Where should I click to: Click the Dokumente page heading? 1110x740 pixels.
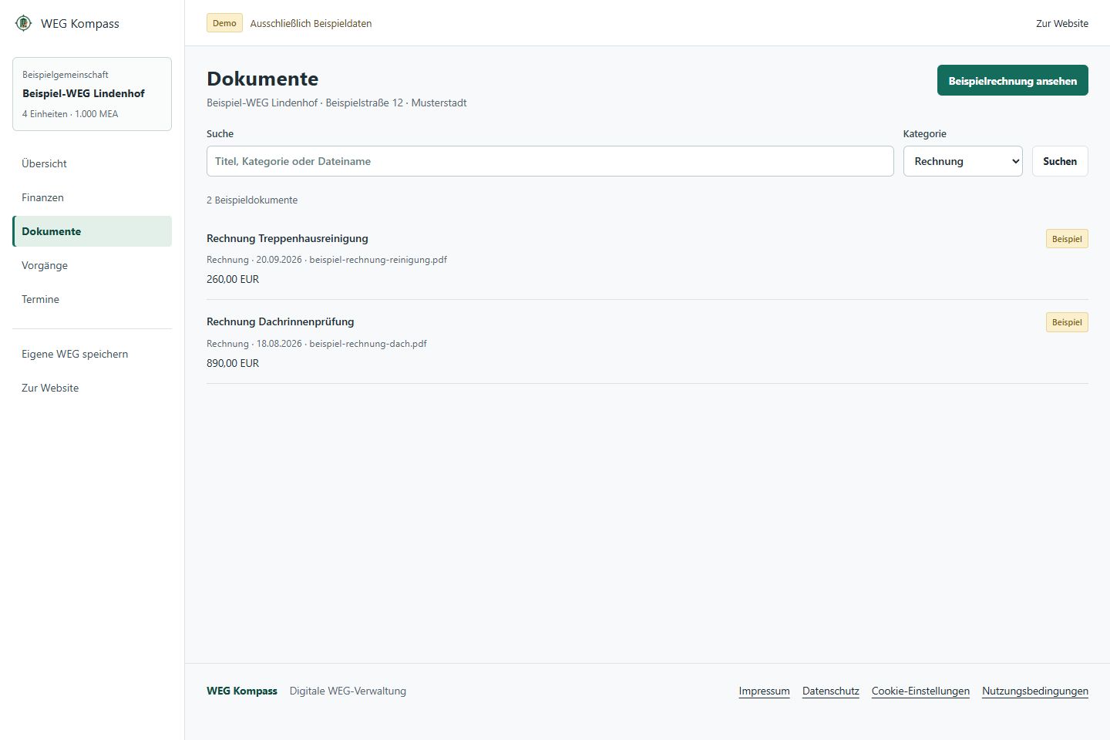coord(263,79)
